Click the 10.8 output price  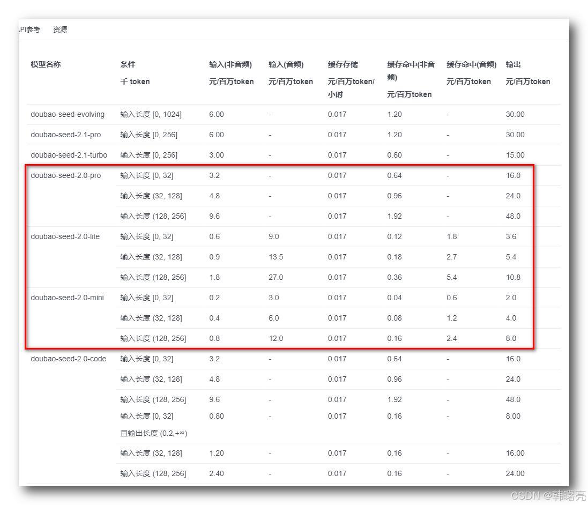tap(513, 277)
